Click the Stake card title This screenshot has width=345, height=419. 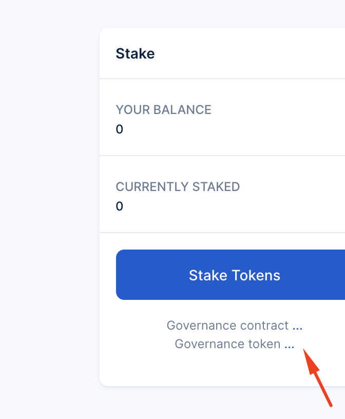(135, 53)
